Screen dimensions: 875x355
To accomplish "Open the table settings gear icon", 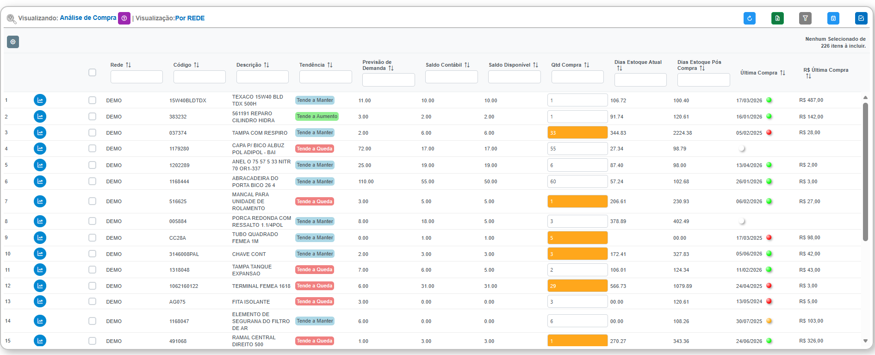I will [x=13, y=42].
